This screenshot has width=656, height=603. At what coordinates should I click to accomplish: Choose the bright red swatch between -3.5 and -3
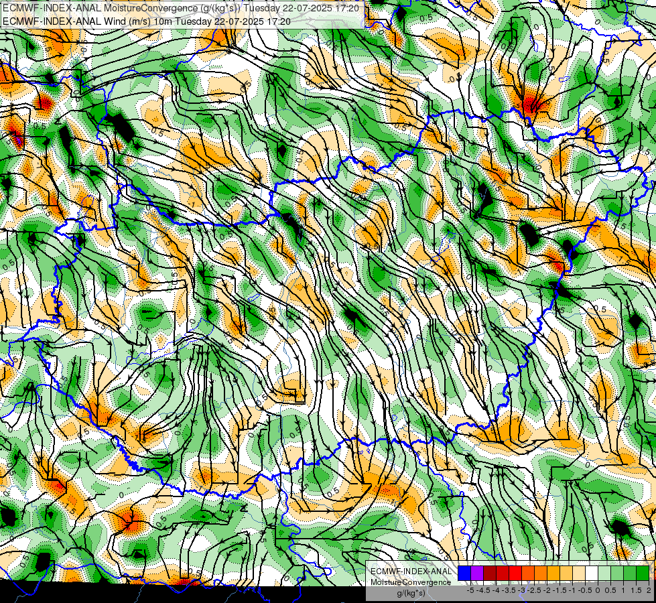515,574
